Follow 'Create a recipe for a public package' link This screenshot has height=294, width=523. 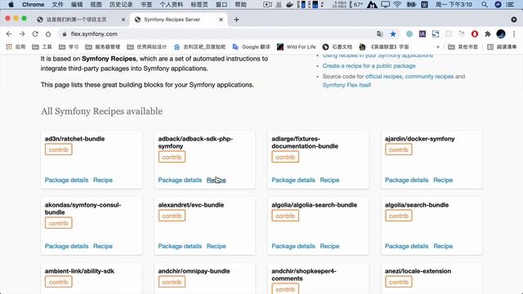click(369, 66)
